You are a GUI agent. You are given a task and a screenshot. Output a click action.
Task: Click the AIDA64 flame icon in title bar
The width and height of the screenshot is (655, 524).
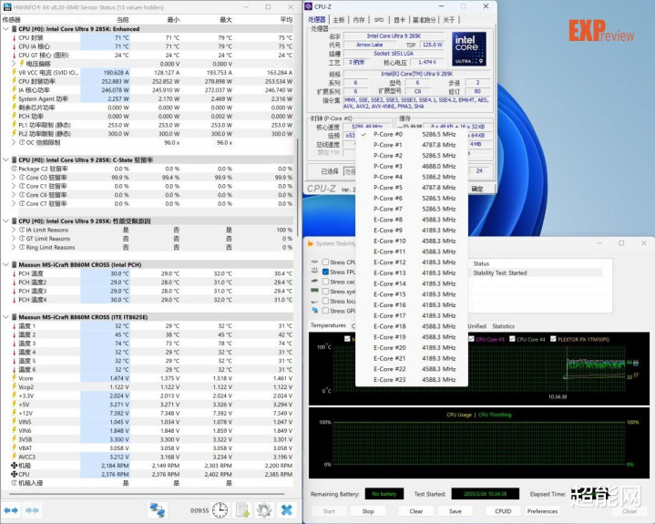click(310, 243)
